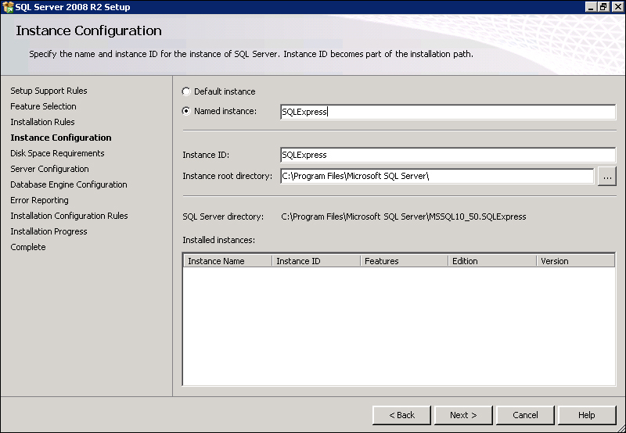Click the Error Reporting step

tap(39, 200)
